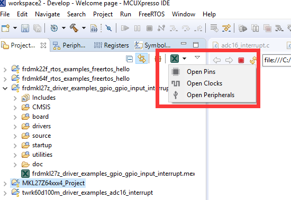Select the MKL27Z64xxx4_Project item

coord(48,183)
